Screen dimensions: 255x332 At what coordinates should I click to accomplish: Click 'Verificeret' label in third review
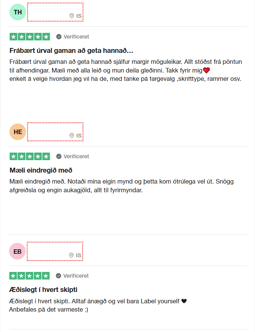tap(76, 276)
